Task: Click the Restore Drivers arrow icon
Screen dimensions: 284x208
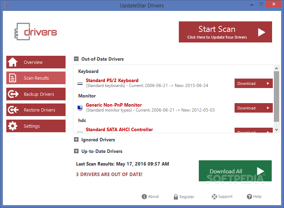Action: [13, 110]
